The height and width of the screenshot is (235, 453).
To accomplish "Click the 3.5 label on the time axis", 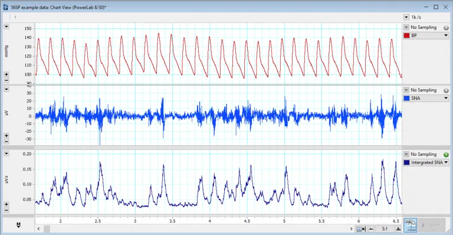I will pos(172,221).
